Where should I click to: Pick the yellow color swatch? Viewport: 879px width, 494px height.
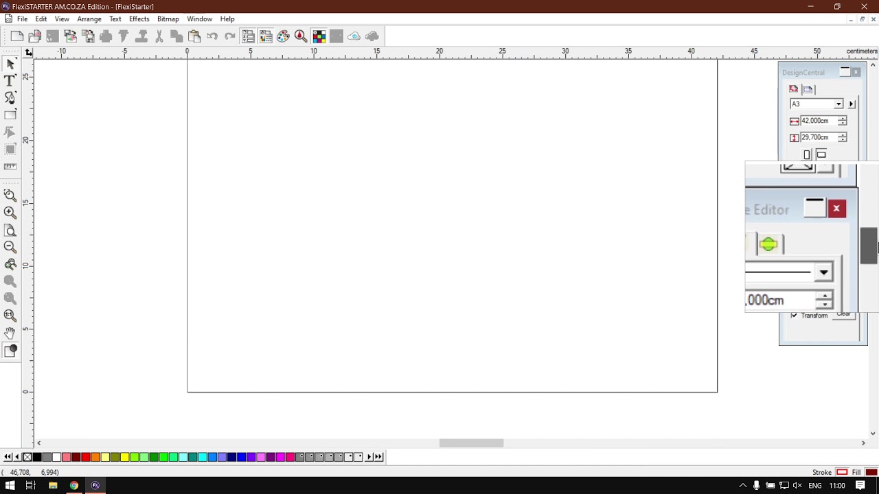pos(124,457)
